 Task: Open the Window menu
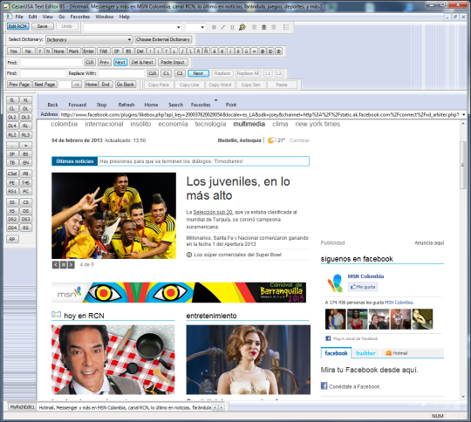click(x=105, y=17)
